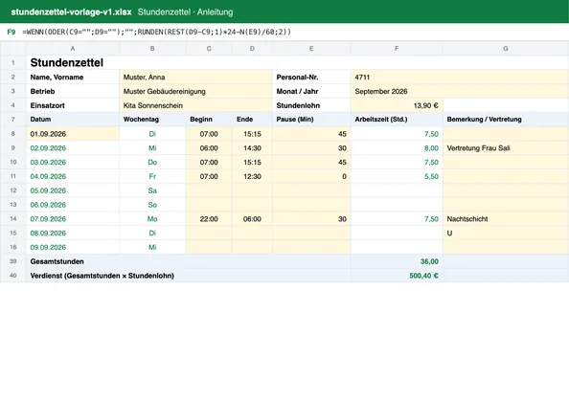Screen dimensions: 569x402
Task: Click the 'Pause (Min)' heading cell
Action: (x=311, y=120)
